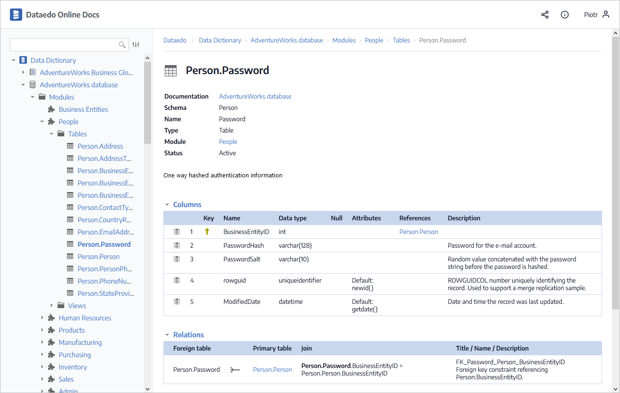Open Modules in the breadcrumb
The height and width of the screenshot is (393, 620).
pos(344,41)
